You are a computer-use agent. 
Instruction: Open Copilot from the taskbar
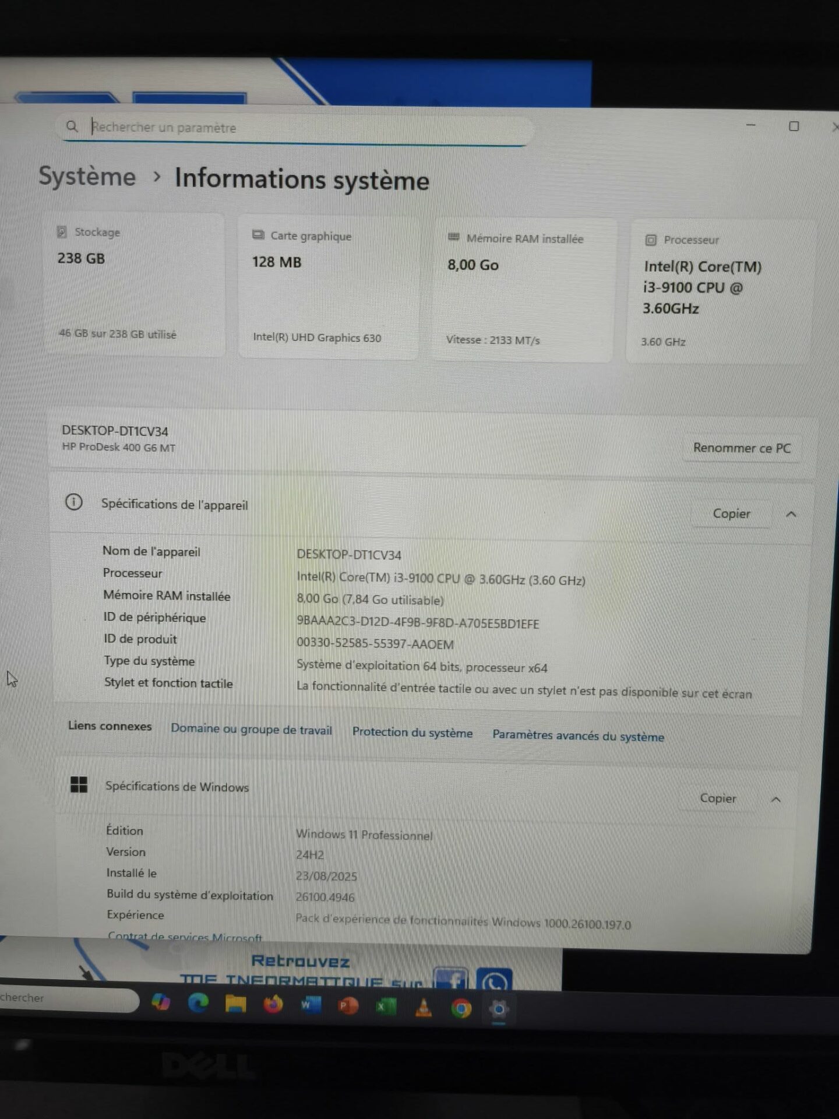[161, 1002]
